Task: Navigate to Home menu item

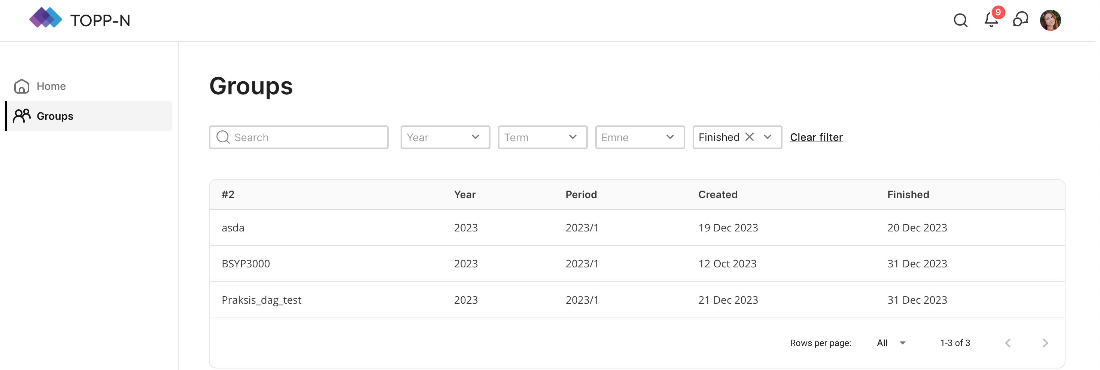Action: coord(51,86)
